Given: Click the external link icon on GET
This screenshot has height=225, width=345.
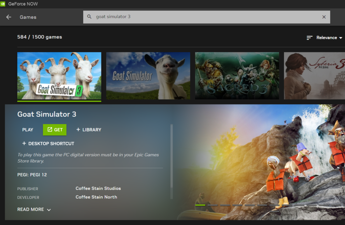Looking at the screenshot, I should point(50,129).
